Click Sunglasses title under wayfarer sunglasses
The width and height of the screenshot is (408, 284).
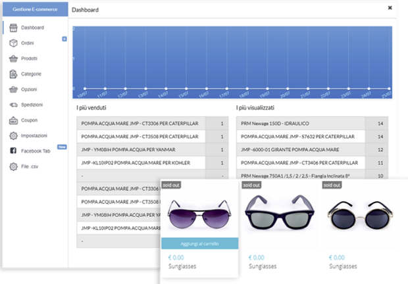click(x=263, y=266)
